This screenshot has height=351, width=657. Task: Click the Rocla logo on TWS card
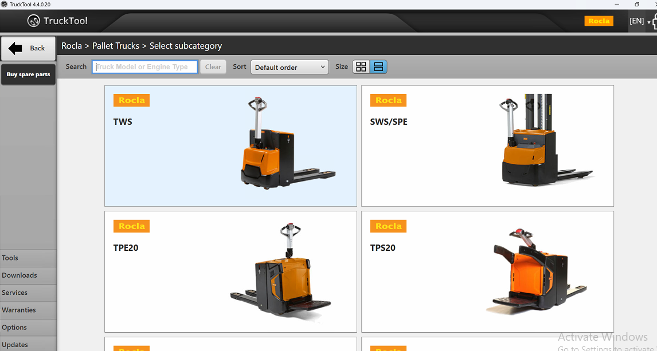[x=131, y=100]
